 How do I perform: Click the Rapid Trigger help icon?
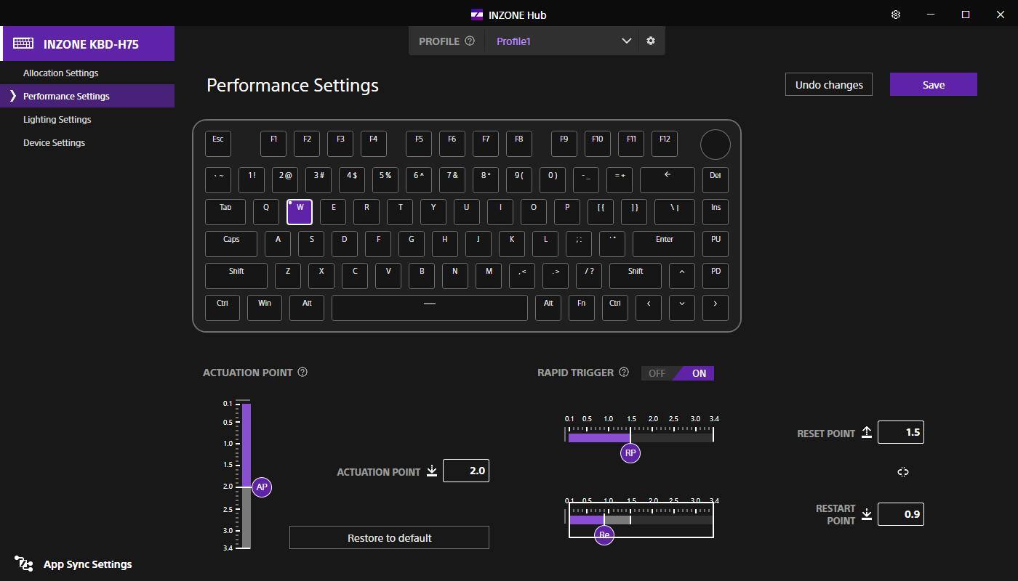[x=623, y=372]
